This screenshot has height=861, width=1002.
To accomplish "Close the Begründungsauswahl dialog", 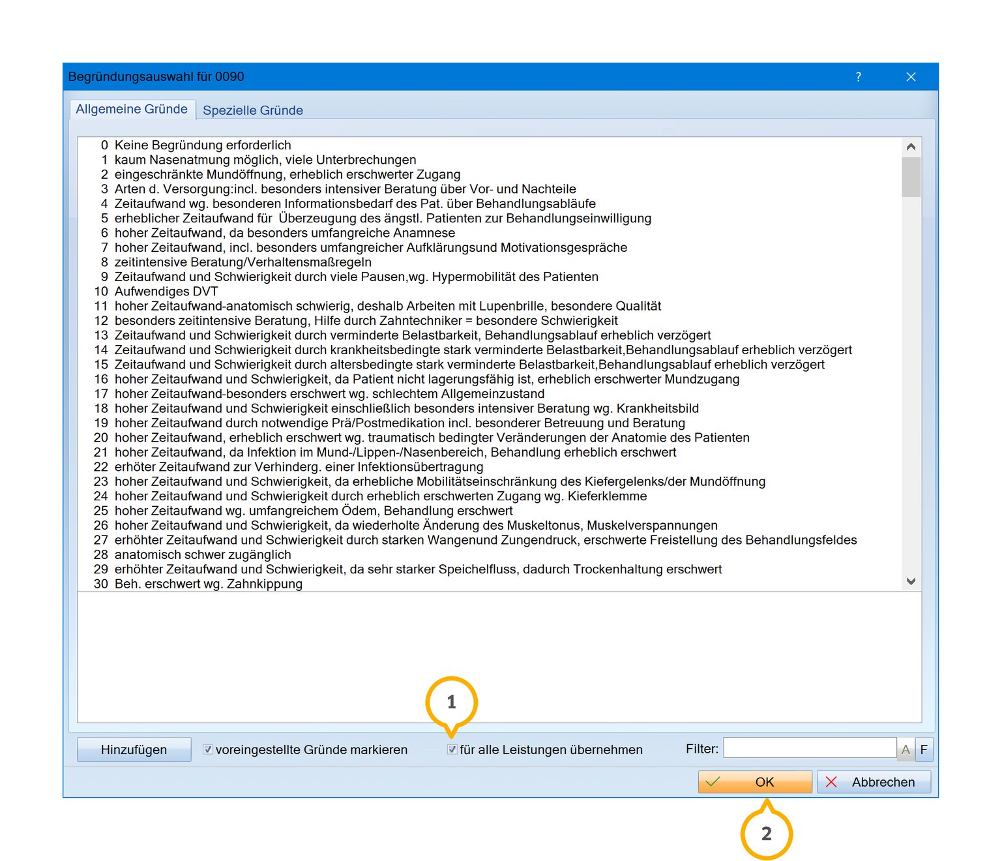I will [x=911, y=77].
